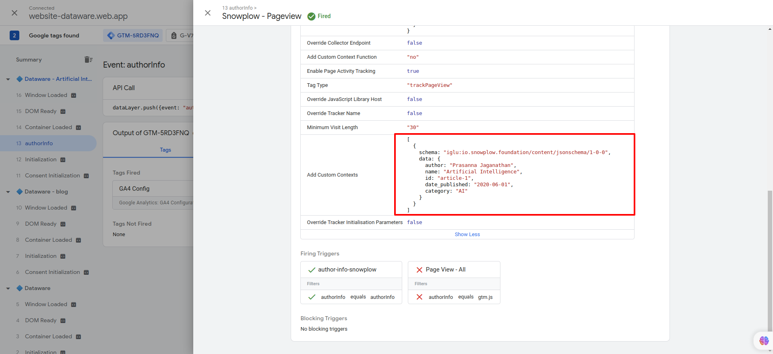Click the icon next to 8 Container Loaded

[x=79, y=240]
